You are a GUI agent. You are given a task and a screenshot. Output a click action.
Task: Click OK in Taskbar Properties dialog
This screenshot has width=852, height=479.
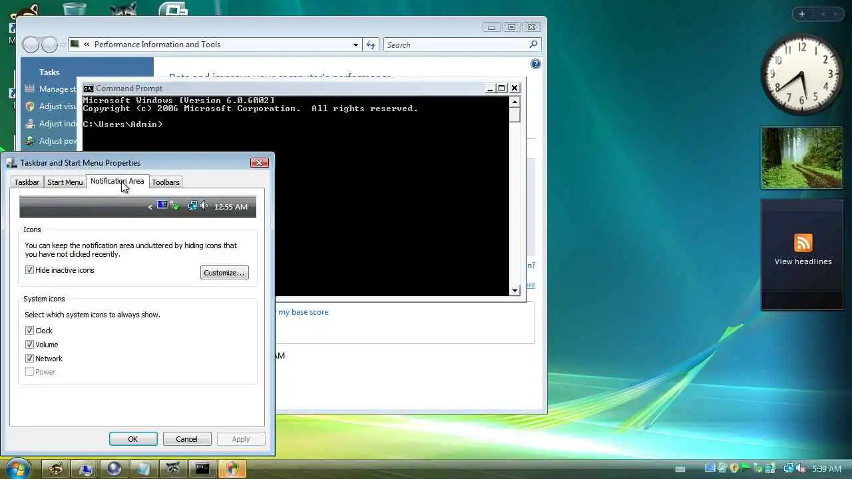[133, 439]
